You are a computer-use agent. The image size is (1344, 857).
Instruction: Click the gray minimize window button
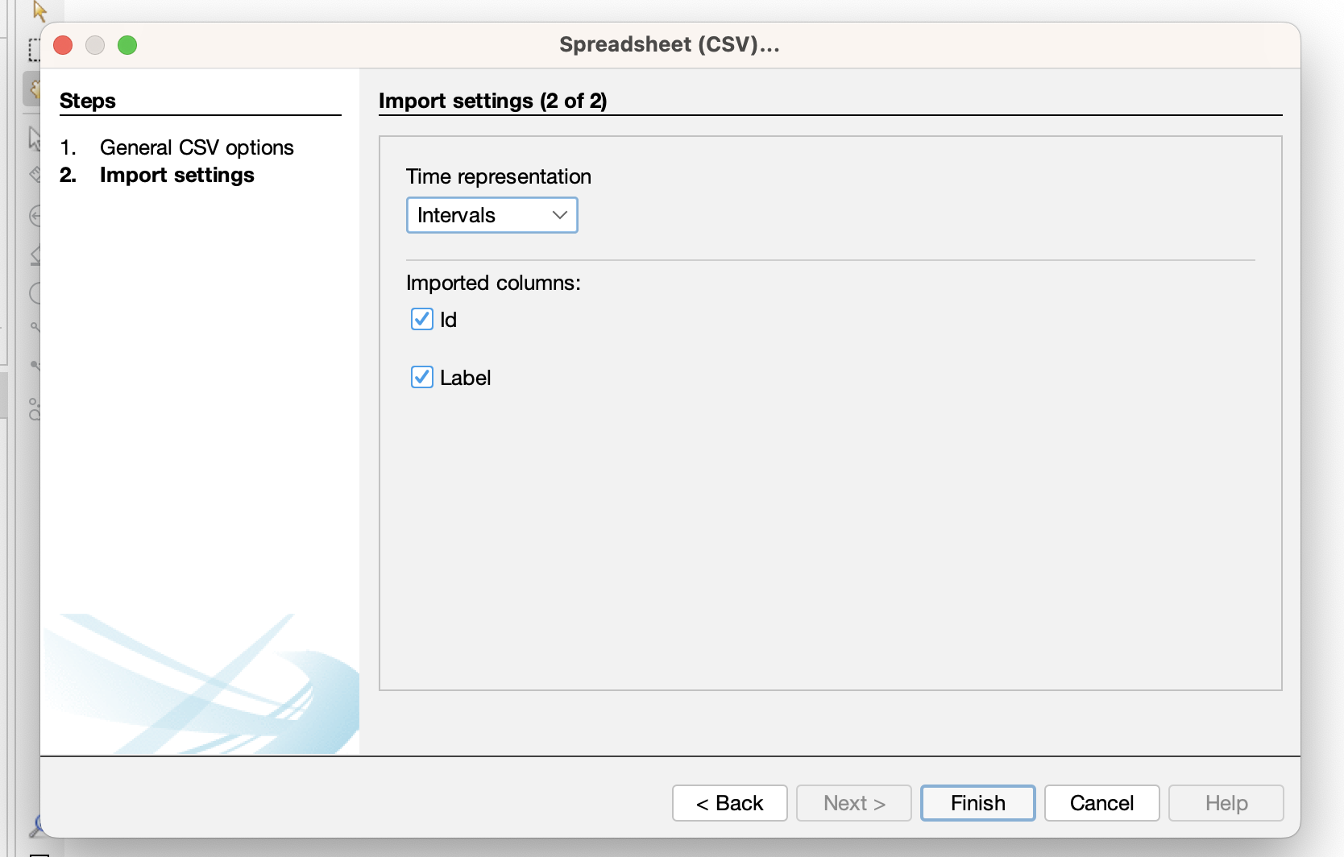(x=95, y=45)
